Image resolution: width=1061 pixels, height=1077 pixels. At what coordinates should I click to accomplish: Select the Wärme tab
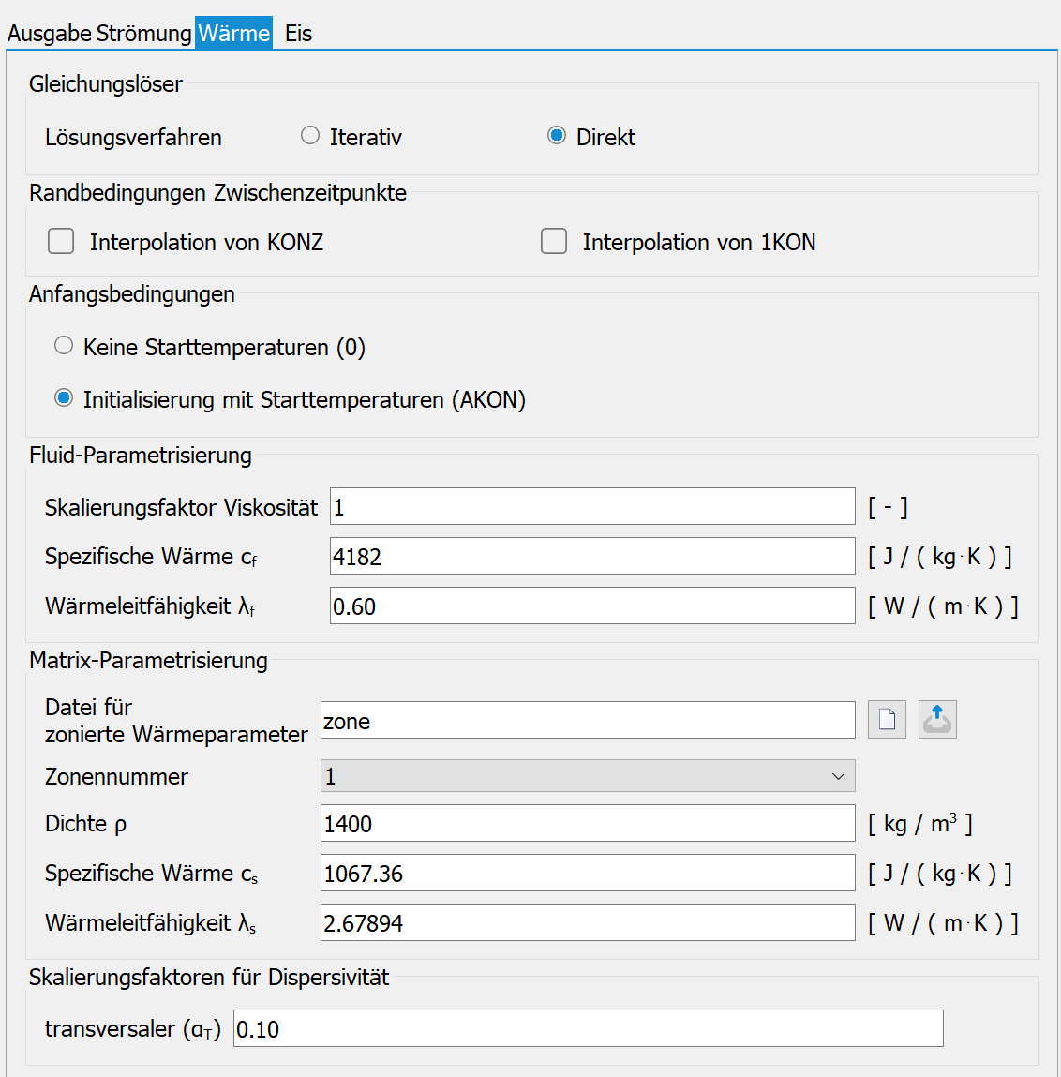click(233, 33)
